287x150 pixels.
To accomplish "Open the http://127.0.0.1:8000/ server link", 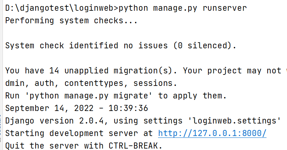I will 212,134.
